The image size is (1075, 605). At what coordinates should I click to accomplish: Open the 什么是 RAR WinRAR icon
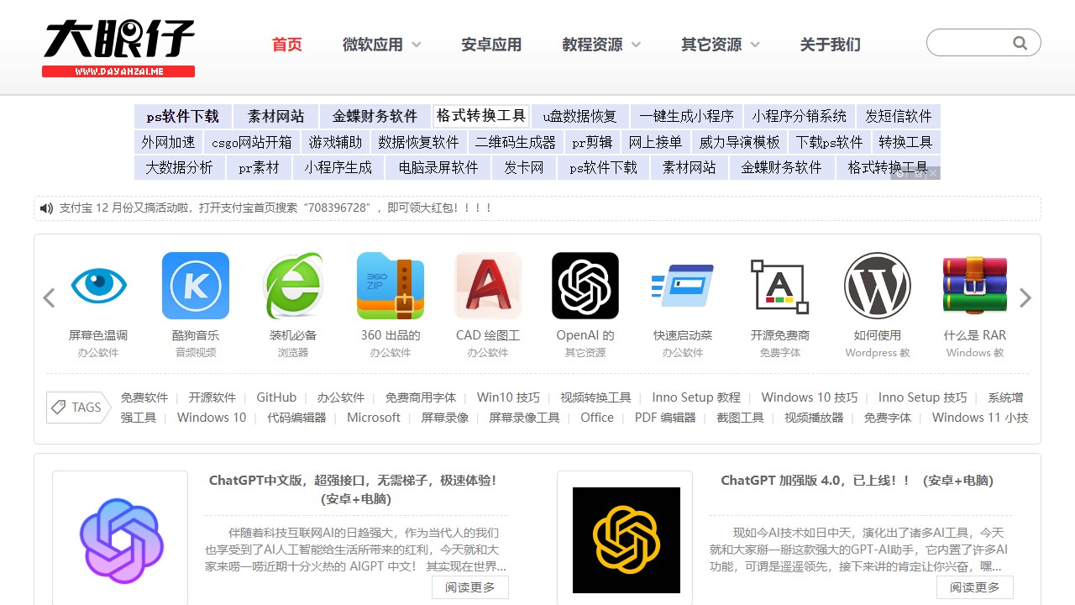tap(975, 286)
